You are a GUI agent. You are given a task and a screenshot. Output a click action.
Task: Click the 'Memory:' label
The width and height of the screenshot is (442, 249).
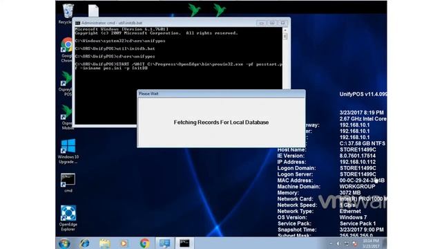click(288, 193)
